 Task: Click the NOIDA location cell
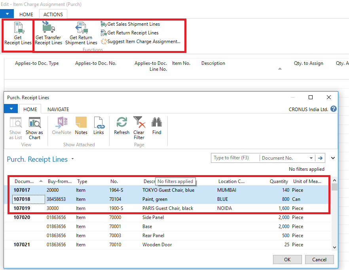click(225, 208)
